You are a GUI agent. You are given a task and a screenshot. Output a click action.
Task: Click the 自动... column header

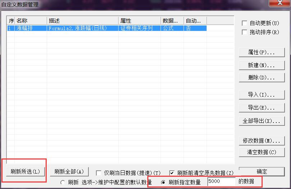(x=195, y=20)
